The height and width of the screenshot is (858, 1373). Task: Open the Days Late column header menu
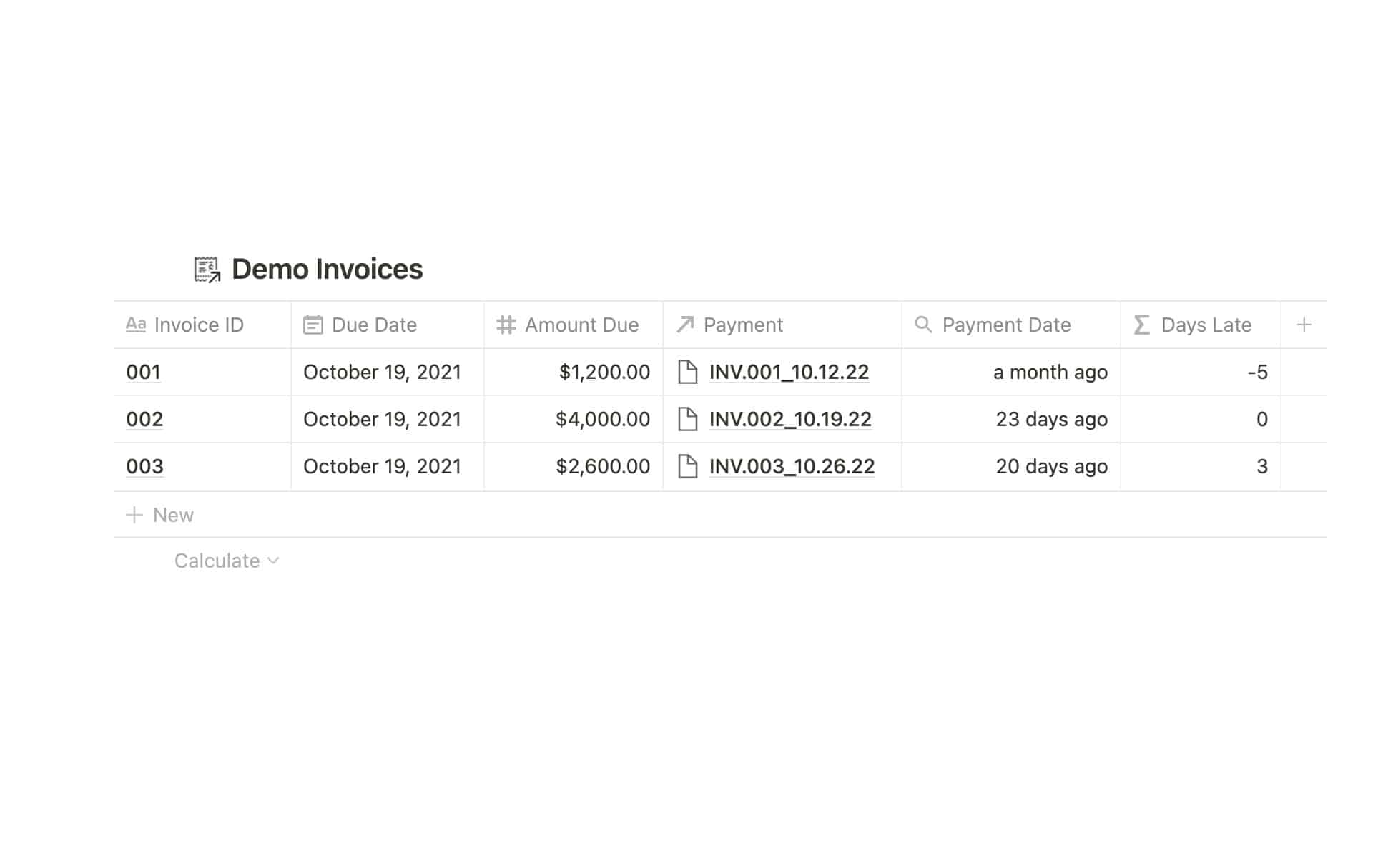[x=1205, y=324]
